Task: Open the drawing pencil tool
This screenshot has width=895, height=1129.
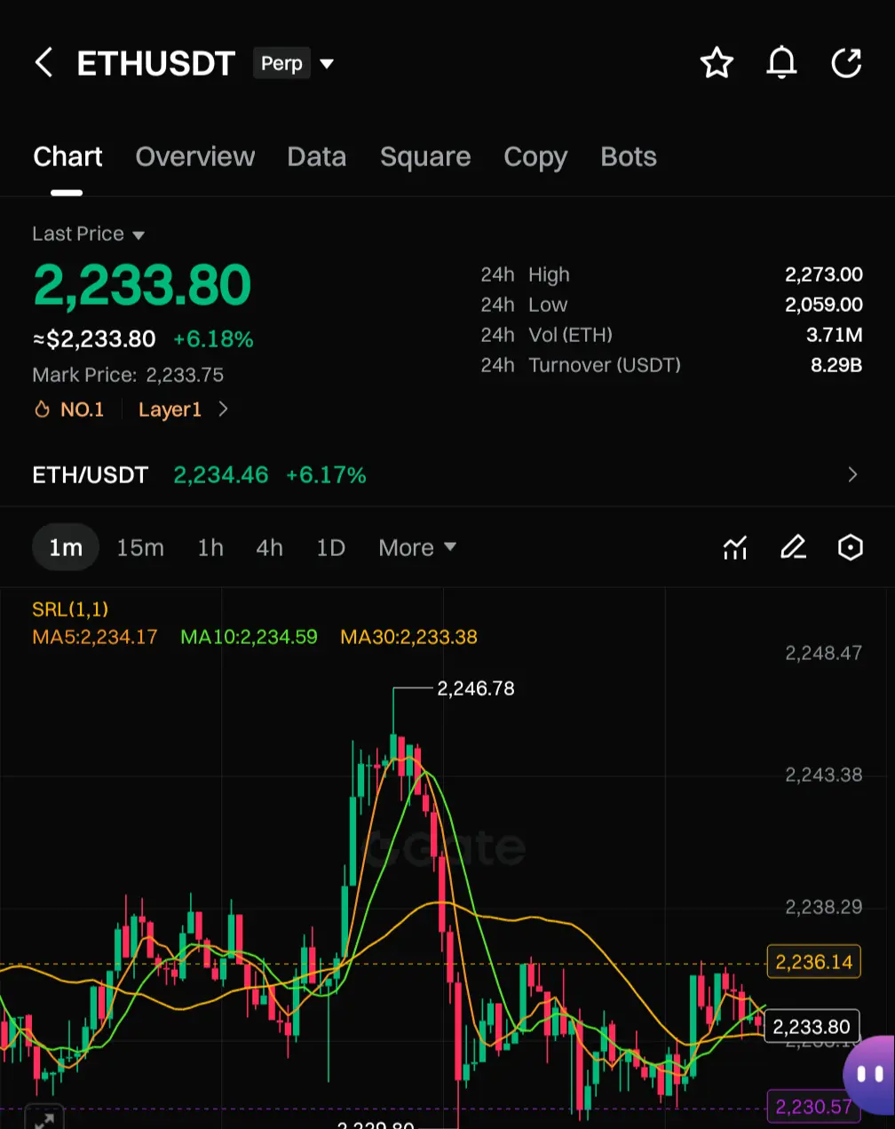Action: coord(793,548)
